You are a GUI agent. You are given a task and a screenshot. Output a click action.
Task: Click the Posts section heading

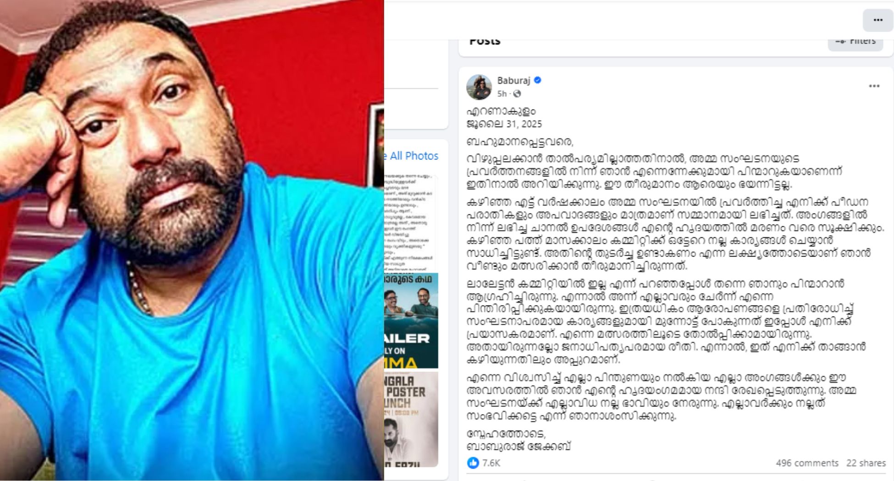coord(485,41)
